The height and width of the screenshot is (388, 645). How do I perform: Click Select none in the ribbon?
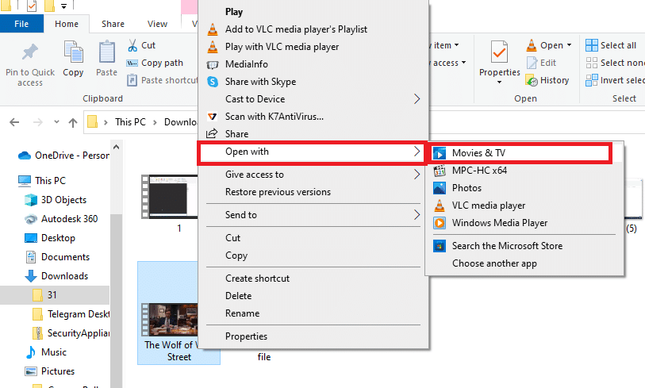pos(615,63)
